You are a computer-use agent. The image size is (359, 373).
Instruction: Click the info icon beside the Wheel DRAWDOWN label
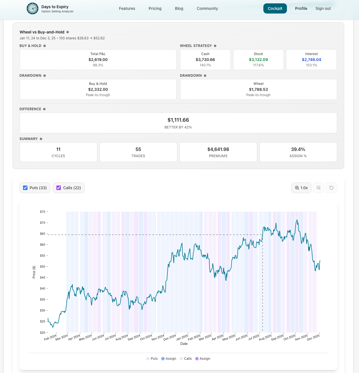pos(205,76)
